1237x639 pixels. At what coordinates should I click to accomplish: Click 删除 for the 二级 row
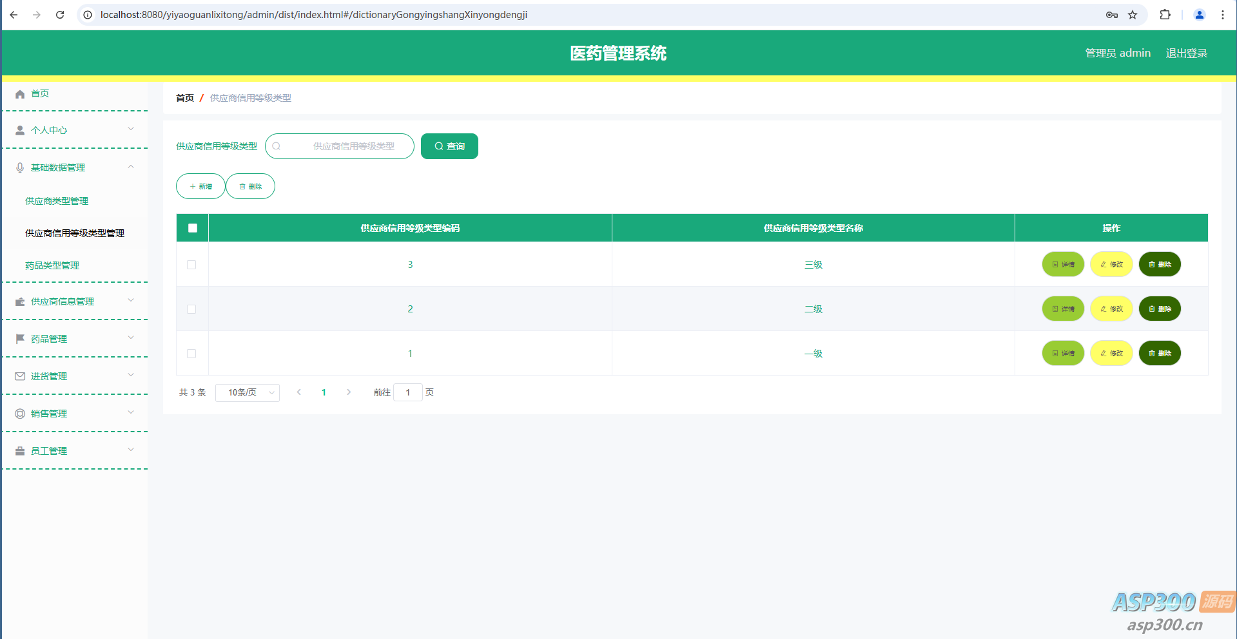pyautogui.click(x=1160, y=309)
